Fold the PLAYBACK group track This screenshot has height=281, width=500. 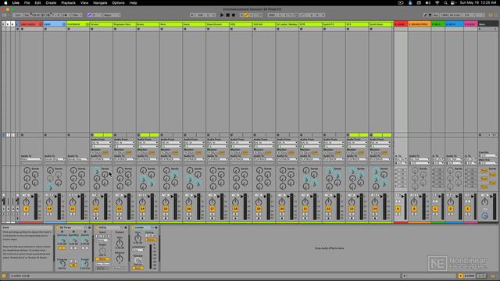coord(87,24)
